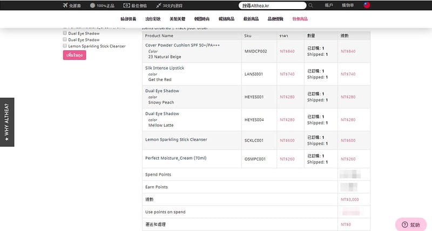Click SKU MMDCP002
This screenshot has width=432, height=231.
255,51
